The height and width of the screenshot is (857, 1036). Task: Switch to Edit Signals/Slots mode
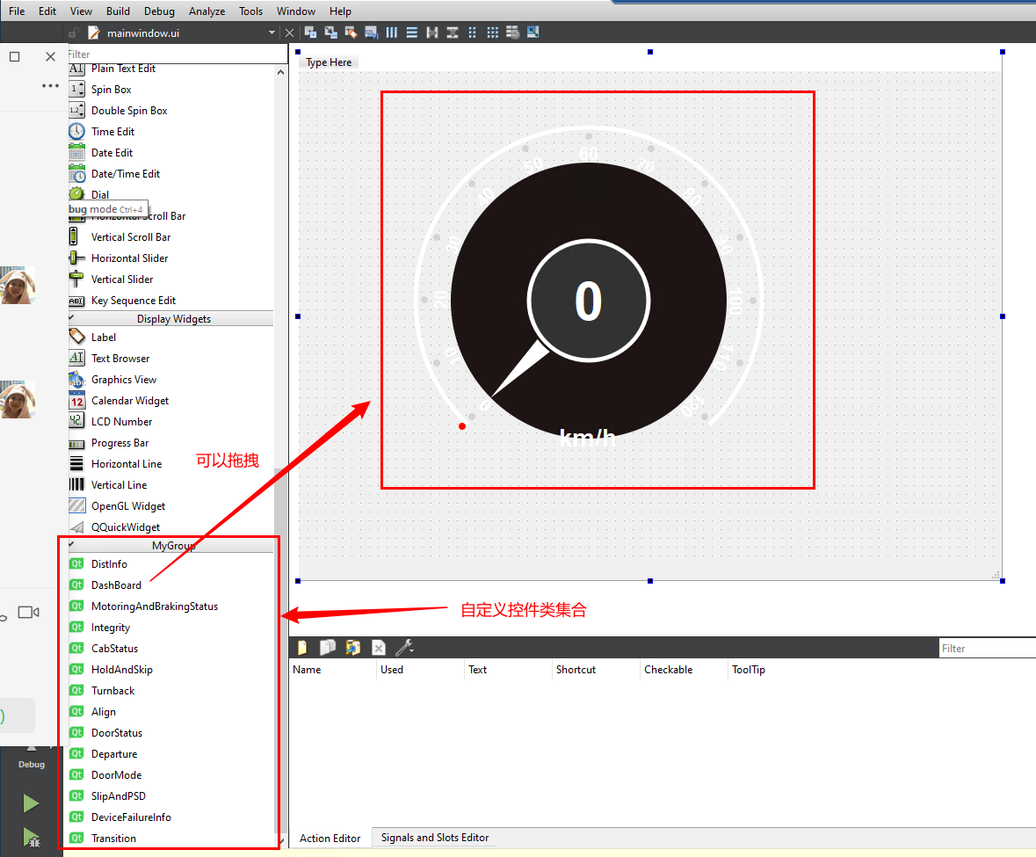(x=331, y=33)
